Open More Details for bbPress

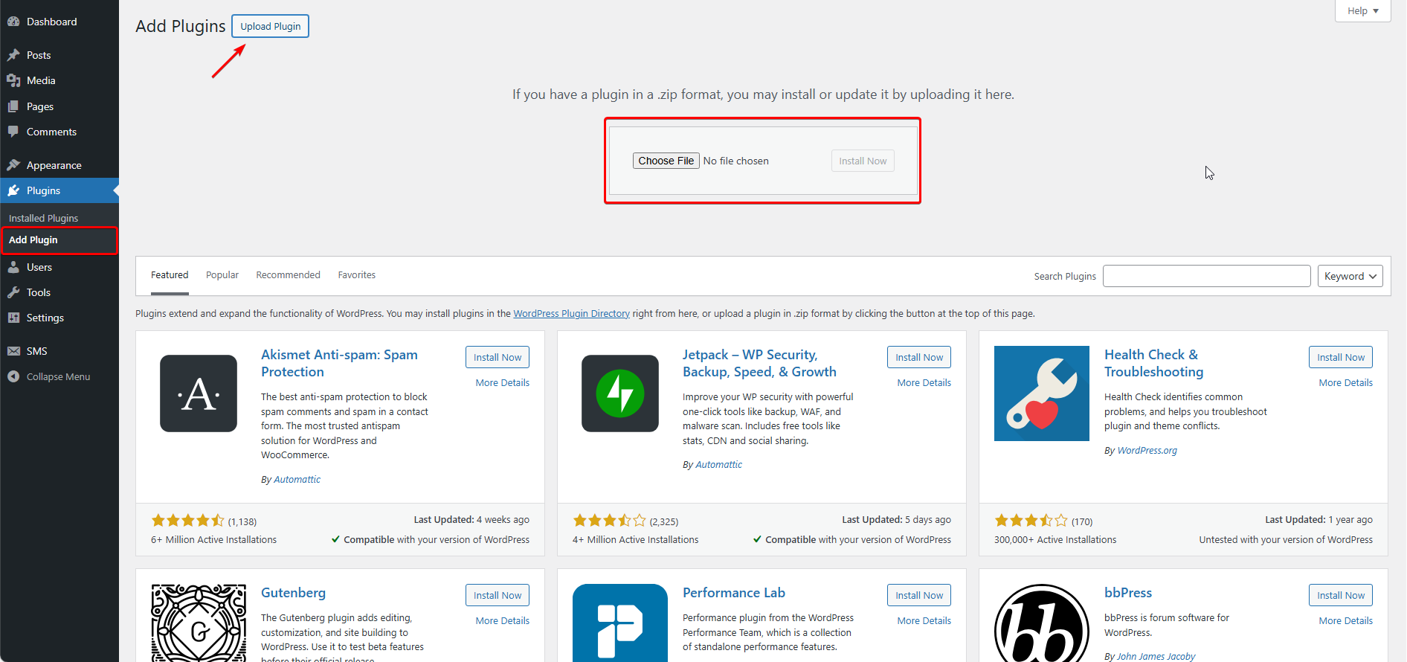click(x=1346, y=621)
